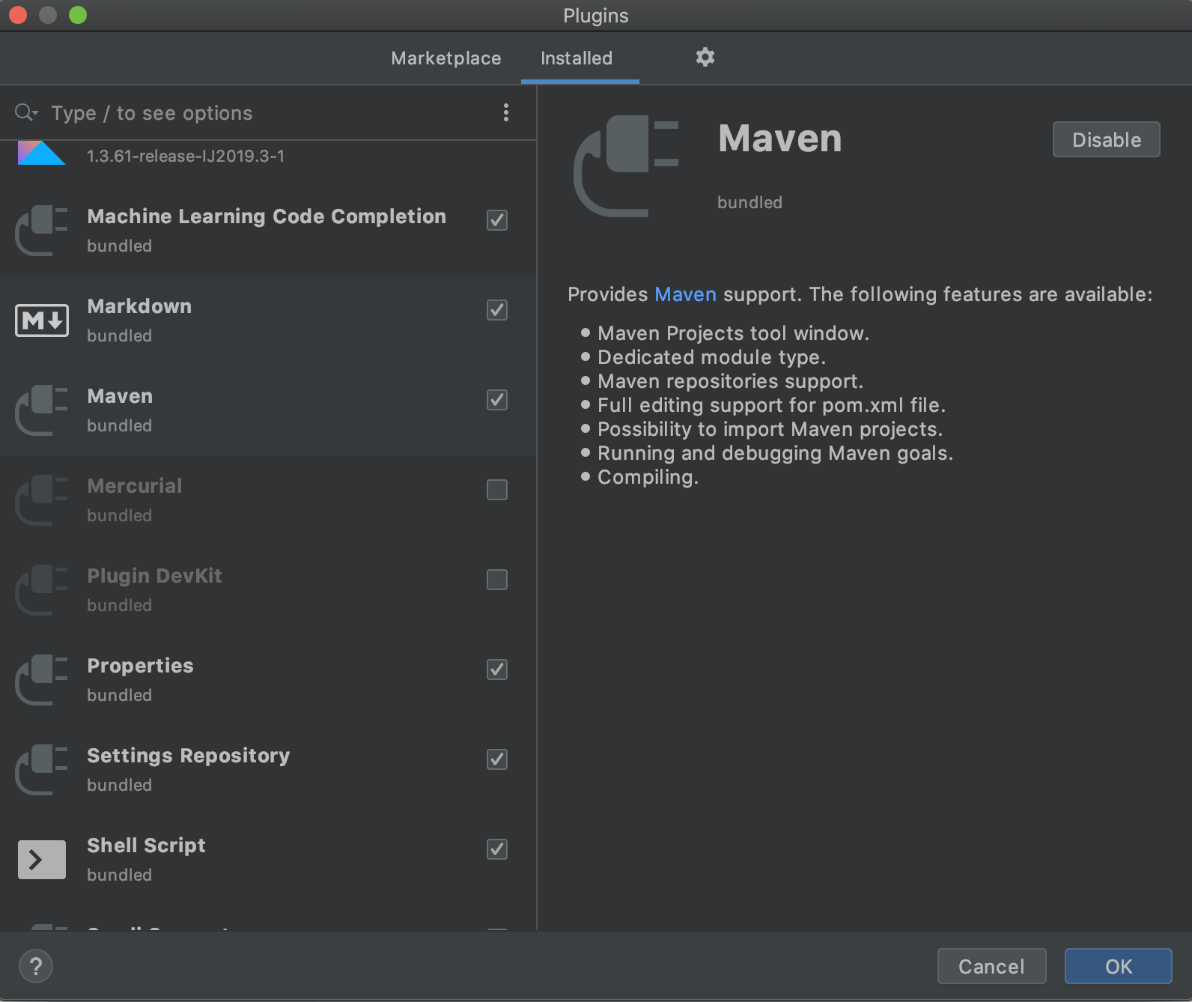
Task: Follow the blue Maven link in description
Action: click(685, 294)
